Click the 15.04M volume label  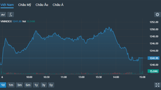point(153,71)
